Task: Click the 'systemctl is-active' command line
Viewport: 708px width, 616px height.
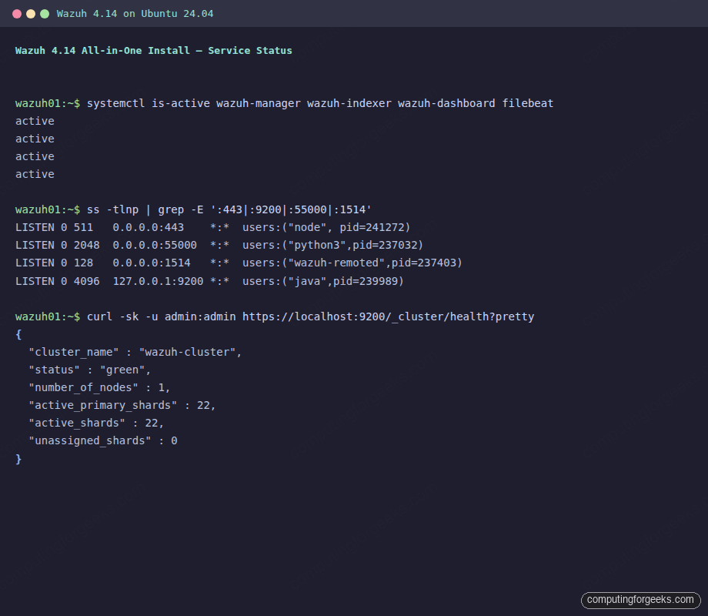Action: pos(285,103)
